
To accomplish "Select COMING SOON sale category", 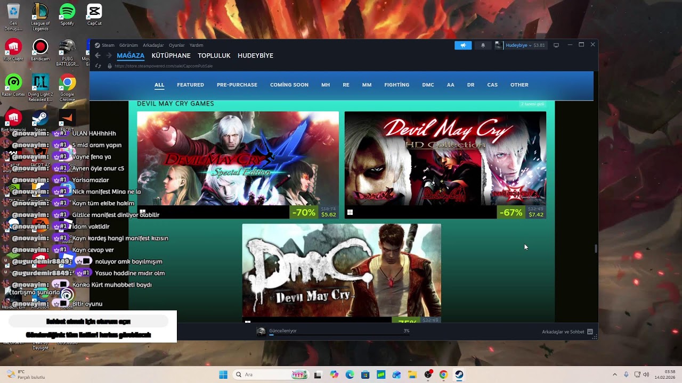I will (289, 85).
